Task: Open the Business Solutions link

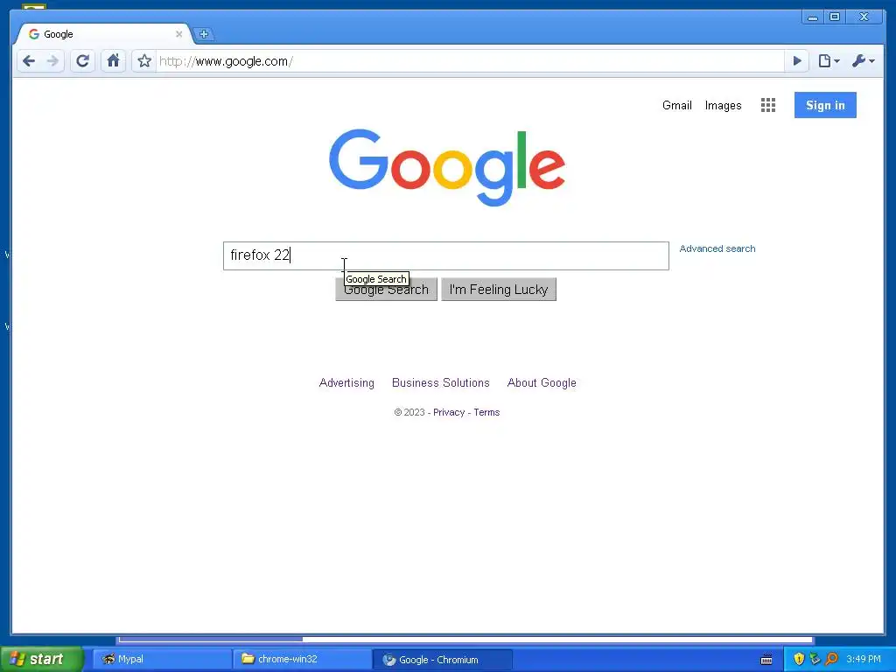Action: 441,383
